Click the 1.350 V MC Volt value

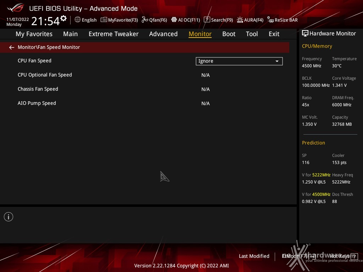[x=309, y=124]
